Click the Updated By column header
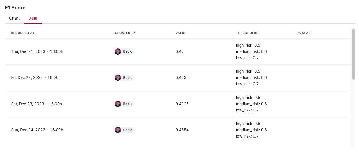Screen dimensions: 359x152 [125, 33]
